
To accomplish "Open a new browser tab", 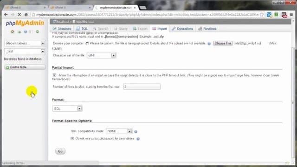I will tap(143, 7).
